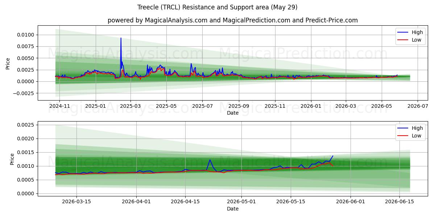
Task: Click the 2025-09 date tick label
Action: (x=239, y=106)
